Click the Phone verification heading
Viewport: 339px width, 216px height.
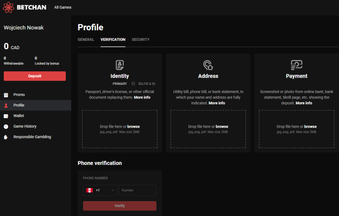(x=100, y=163)
